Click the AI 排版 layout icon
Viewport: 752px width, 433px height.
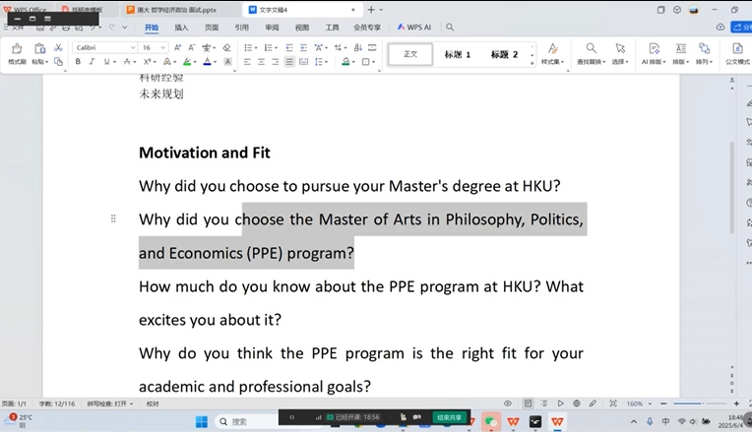pyautogui.click(x=652, y=53)
